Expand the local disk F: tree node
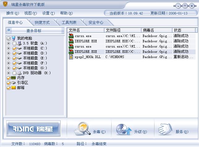 click(9, 63)
